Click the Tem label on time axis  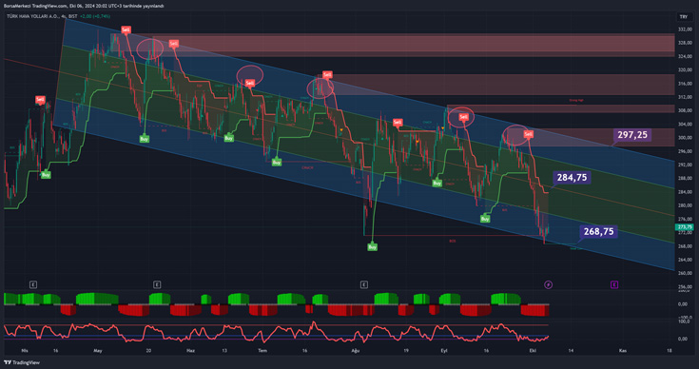(262, 351)
